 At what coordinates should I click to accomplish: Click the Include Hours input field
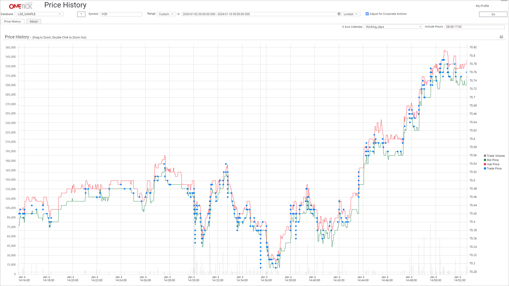(x=475, y=27)
